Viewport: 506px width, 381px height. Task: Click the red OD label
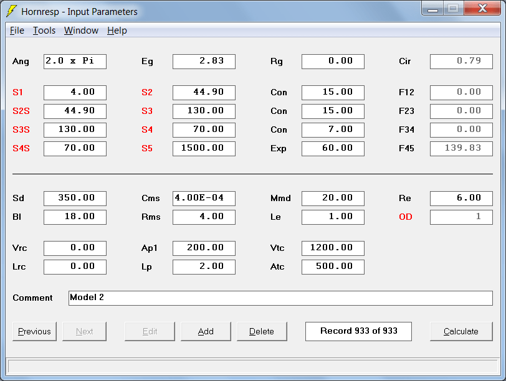click(x=406, y=217)
